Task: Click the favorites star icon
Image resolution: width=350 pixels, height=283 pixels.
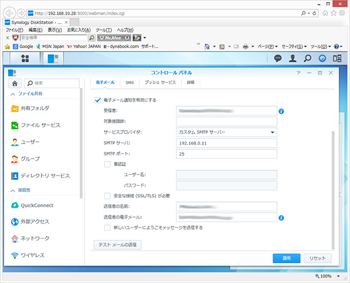Action: pyautogui.click(x=334, y=13)
